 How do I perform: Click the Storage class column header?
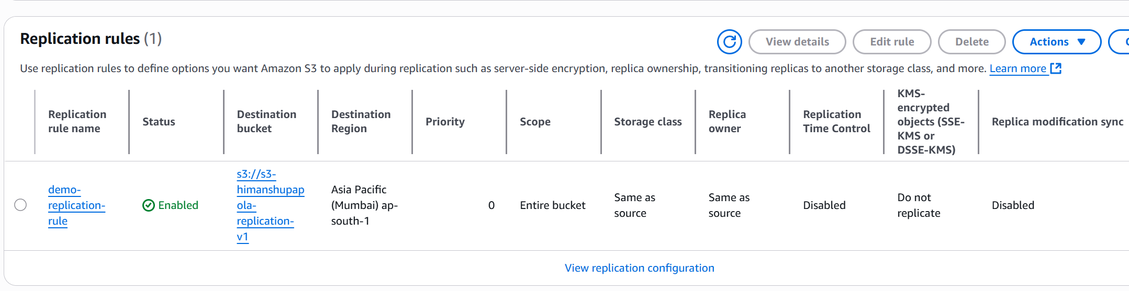(647, 122)
